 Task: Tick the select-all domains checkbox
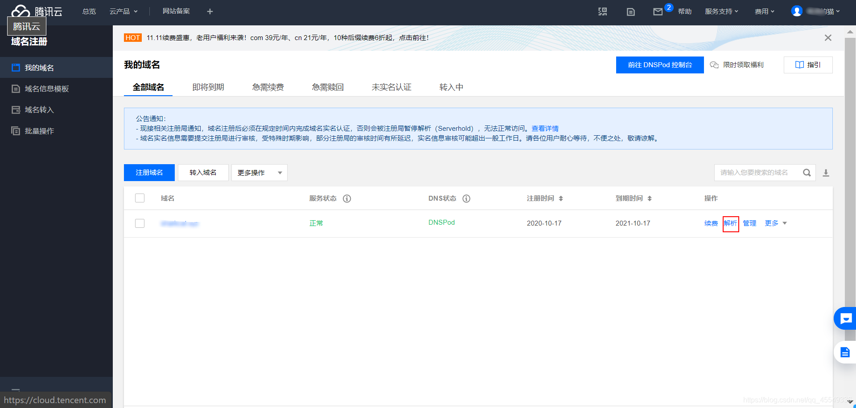point(140,198)
